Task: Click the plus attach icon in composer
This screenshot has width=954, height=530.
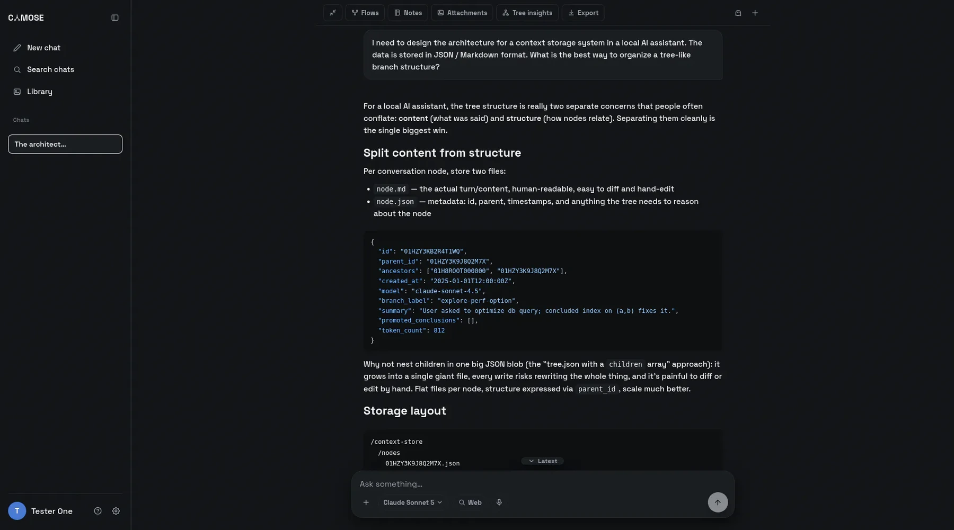Action: coord(366,502)
